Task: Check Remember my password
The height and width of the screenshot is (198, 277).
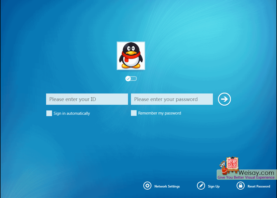Action: point(134,113)
